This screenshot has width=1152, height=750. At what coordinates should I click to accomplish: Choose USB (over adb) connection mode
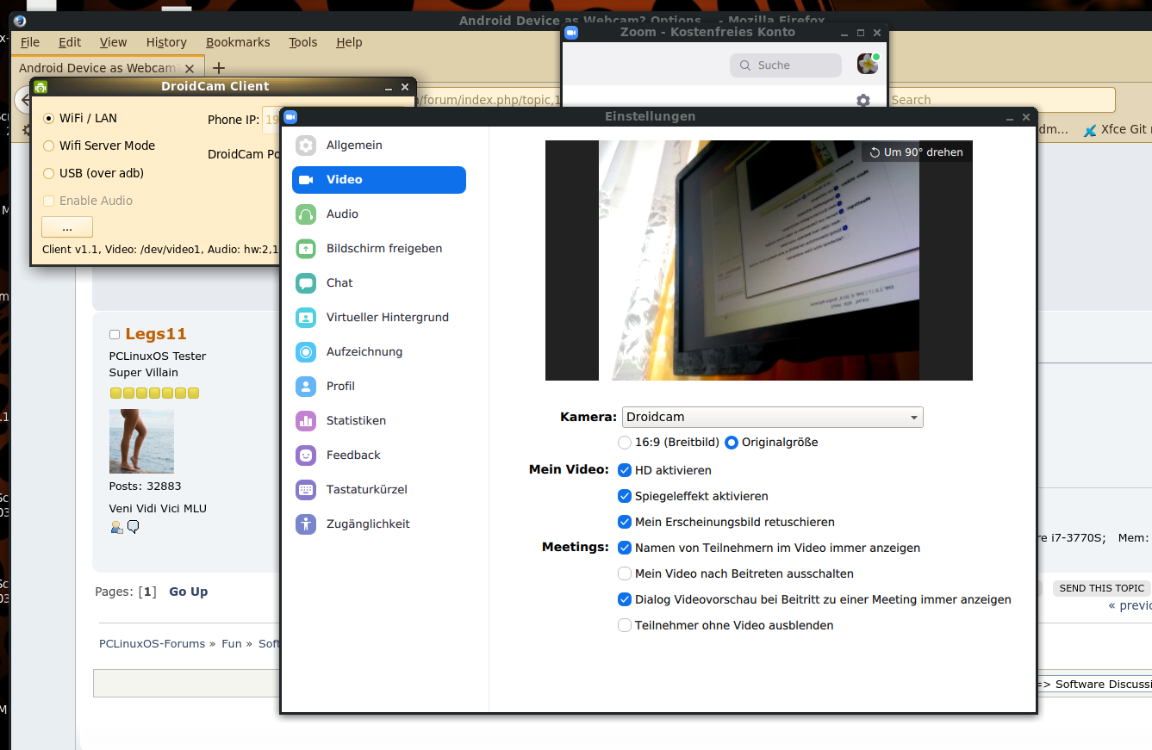pos(49,173)
